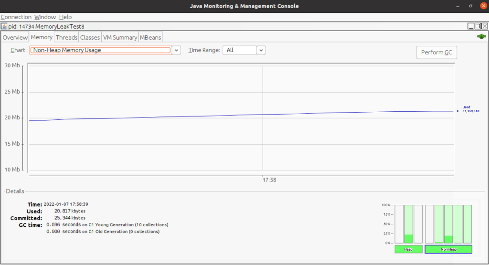The width and height of the screenshot is (489, 265).
Task: Show the VM Summary tab
Action: pos(120,37)
